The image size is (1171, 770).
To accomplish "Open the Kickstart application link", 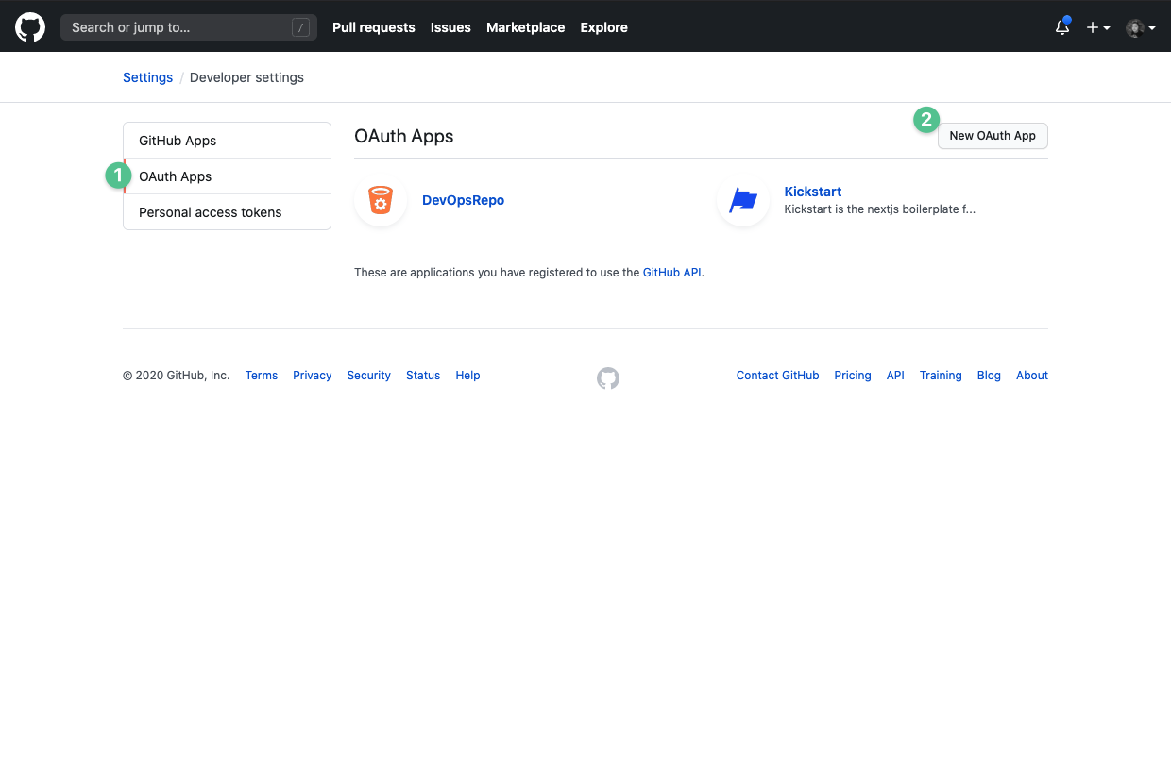I will (x=813, y=192).
